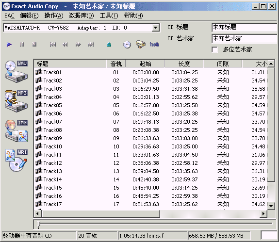The width and height of the screenshot is (279, 242).
Task: Click the Play button
Action: click(x=9, y=44)
